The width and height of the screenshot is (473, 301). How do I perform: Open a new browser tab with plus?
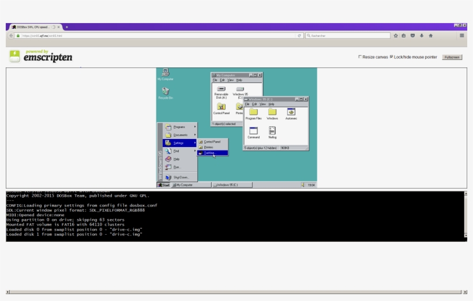[x=67, y=27]
